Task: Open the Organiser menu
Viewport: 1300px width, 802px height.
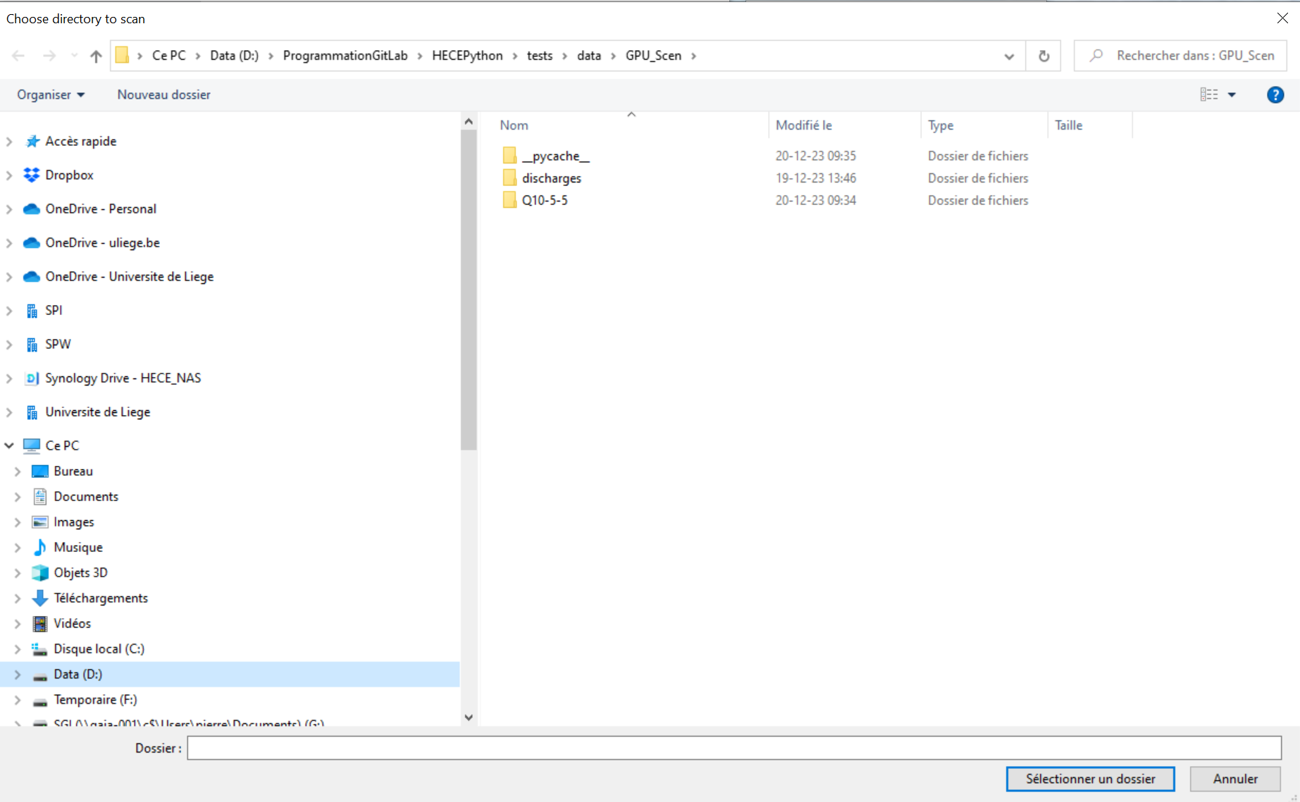Action: pyautogui.click(x=51, y=95)
